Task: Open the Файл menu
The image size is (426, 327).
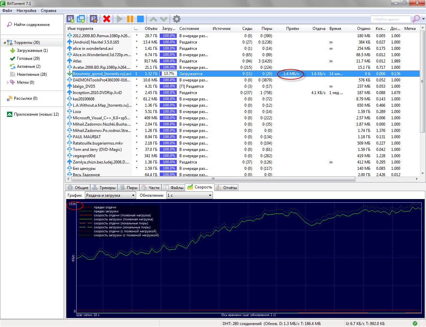Action: pos(7,11)
